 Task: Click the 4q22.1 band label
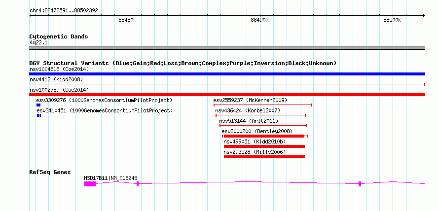[x=38, y=42]
